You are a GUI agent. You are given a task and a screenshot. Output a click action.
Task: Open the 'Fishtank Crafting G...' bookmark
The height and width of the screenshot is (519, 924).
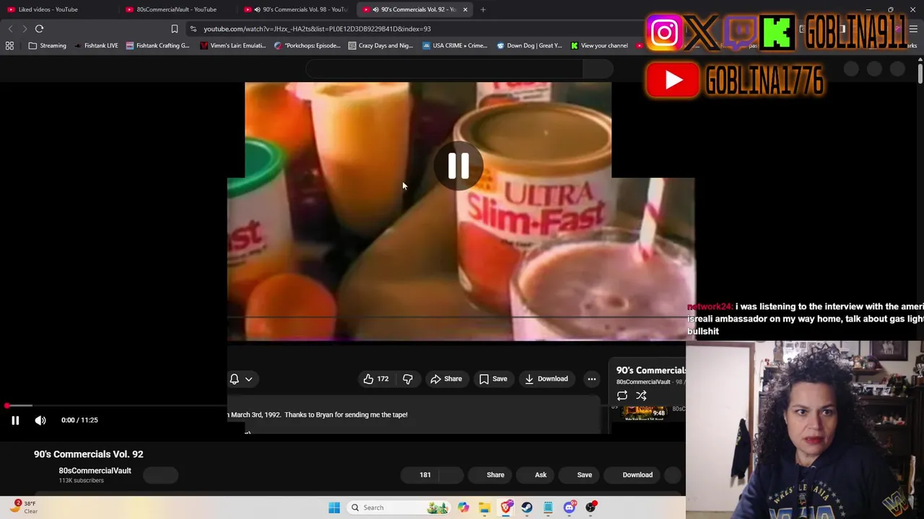click(157, 45)
